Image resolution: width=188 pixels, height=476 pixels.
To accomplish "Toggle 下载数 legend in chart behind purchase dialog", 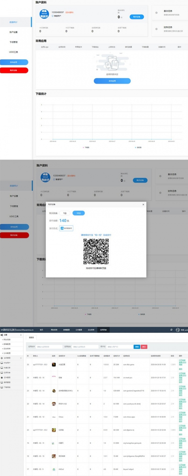I will click(88, 314).
